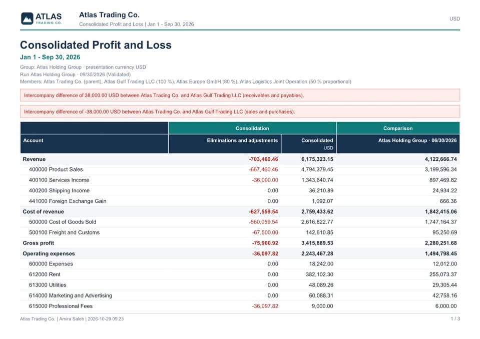Click the receivables and payables intercompany warning
This screenshot has width=480, height=339.
(240, 95)
